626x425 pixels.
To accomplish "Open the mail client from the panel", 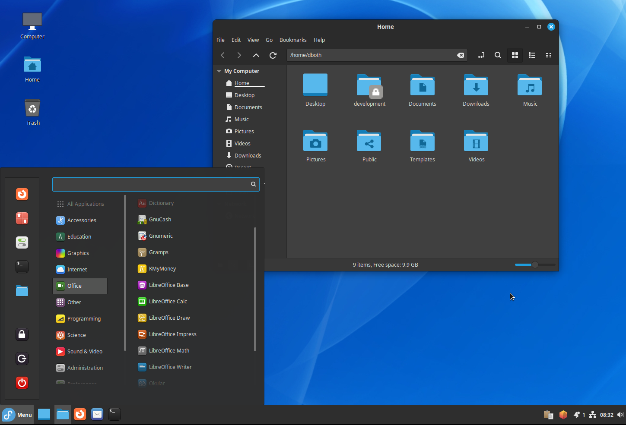I will point(97,414).
